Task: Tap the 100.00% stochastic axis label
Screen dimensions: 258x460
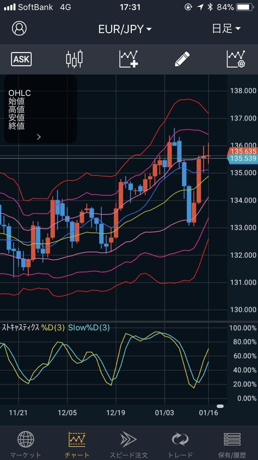Action: pos(243,328)
